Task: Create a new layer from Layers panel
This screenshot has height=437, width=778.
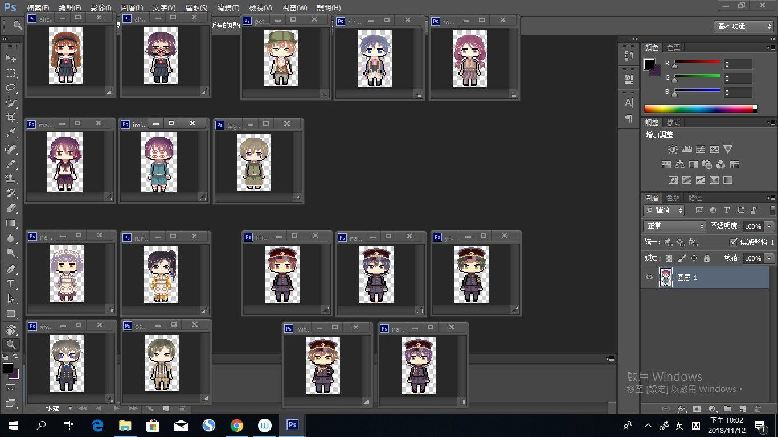Action: pyautogui.click(x=743, y=409)
